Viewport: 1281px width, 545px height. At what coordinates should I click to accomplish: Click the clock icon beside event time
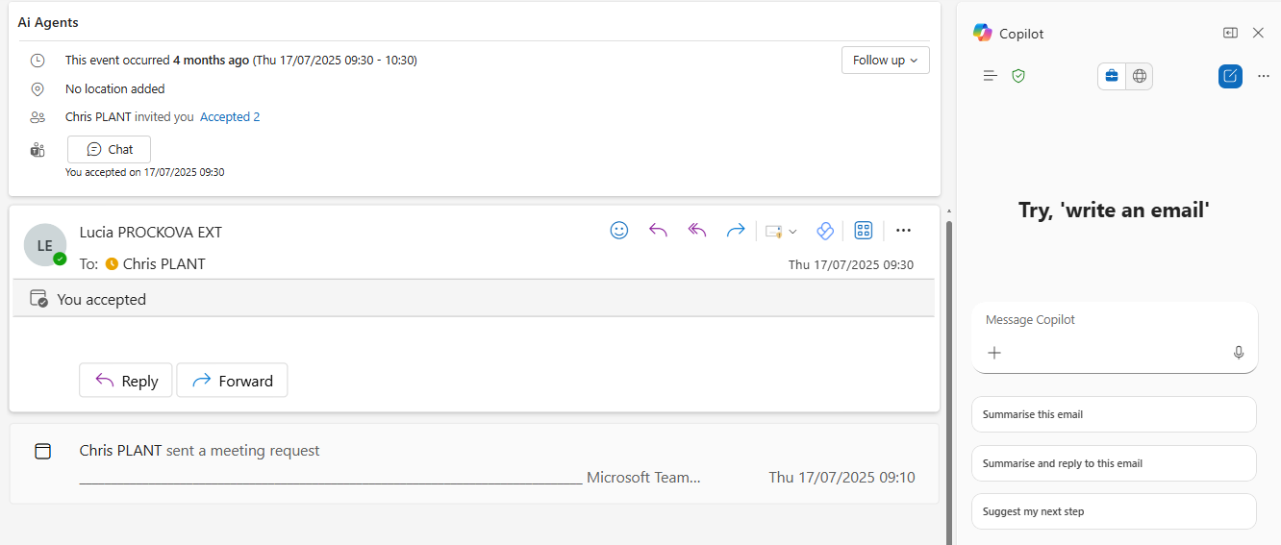(x=38, y=60)
